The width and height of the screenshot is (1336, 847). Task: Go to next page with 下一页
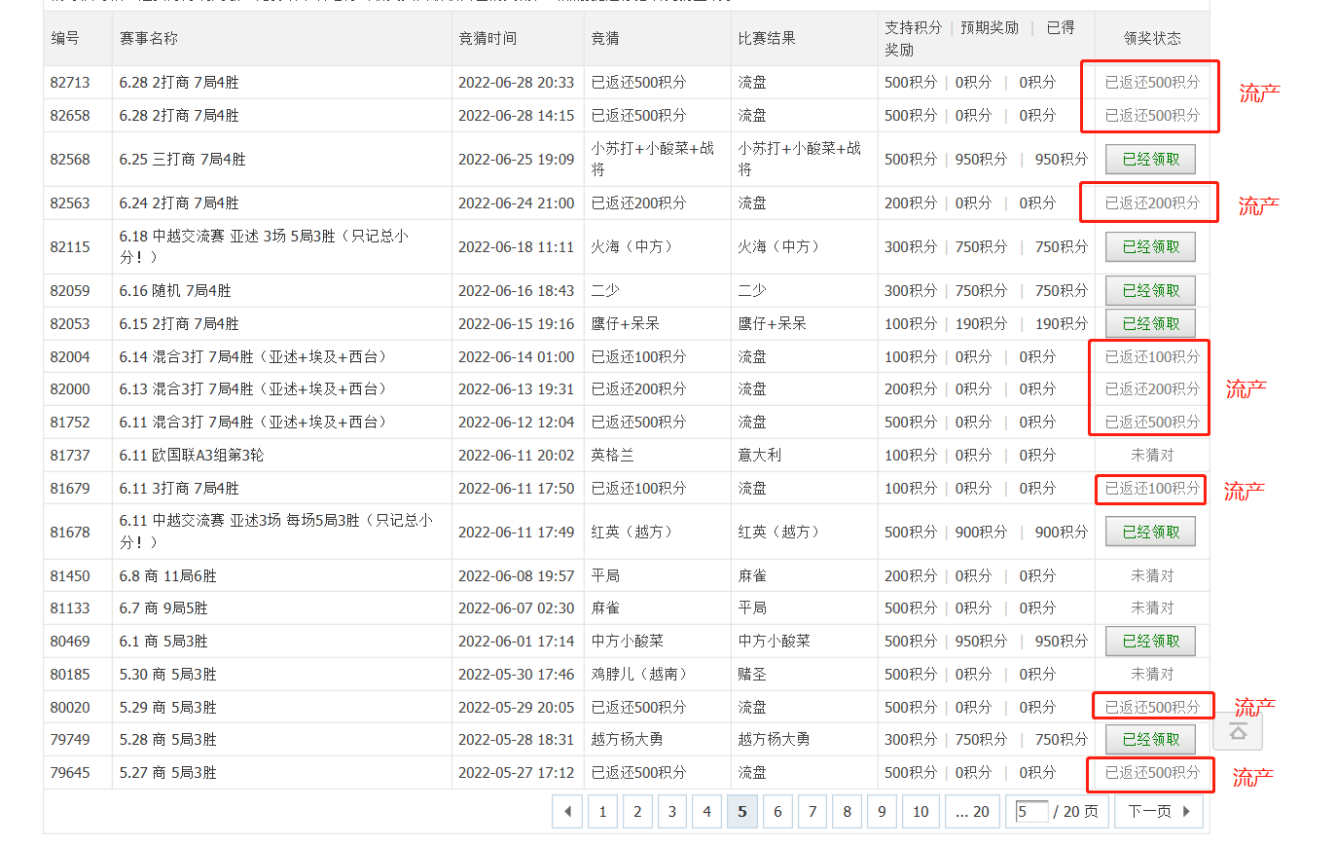point(1158,811)
